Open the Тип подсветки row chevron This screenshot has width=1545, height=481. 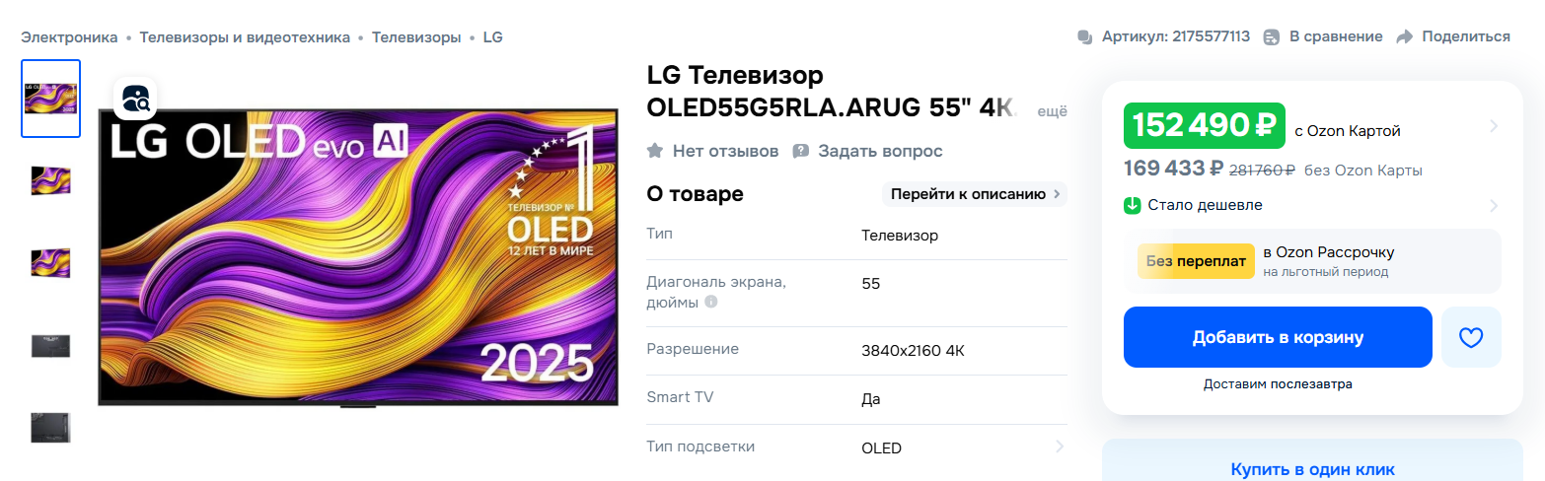click(1059, 447)
